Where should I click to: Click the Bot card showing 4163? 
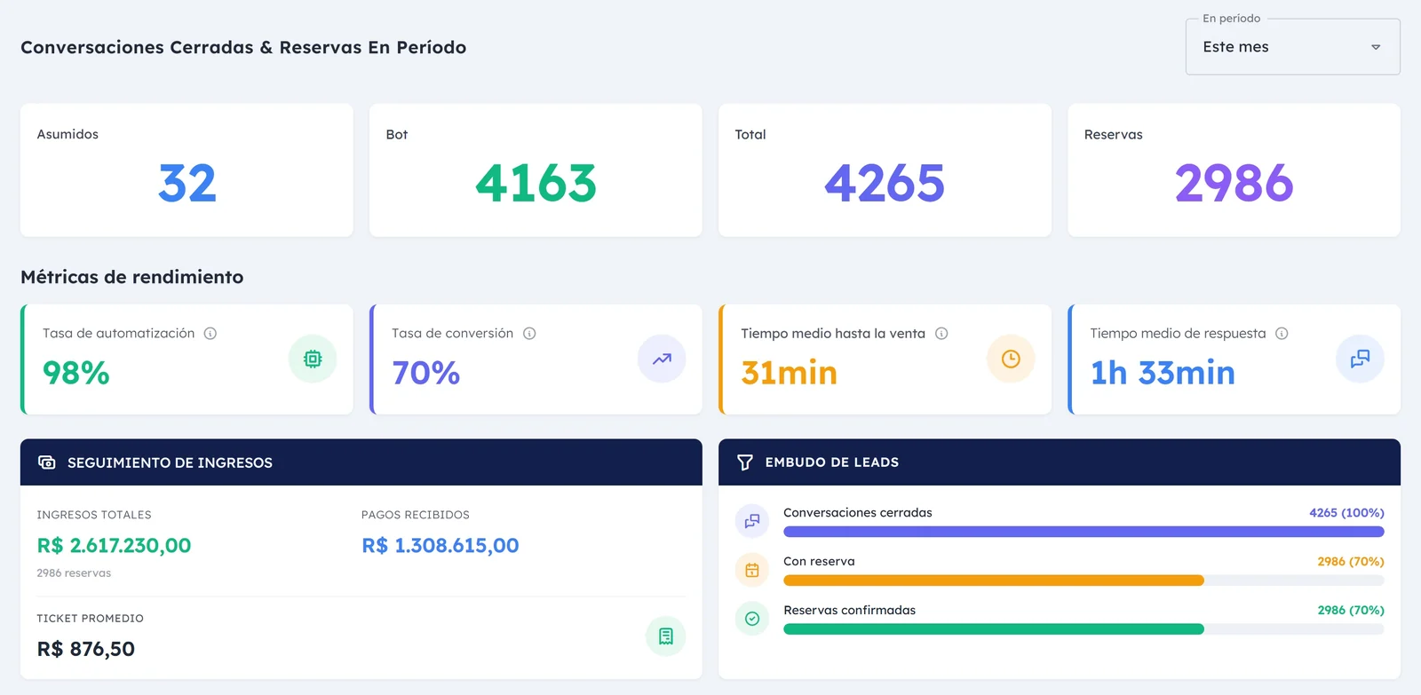coord(536,170)
